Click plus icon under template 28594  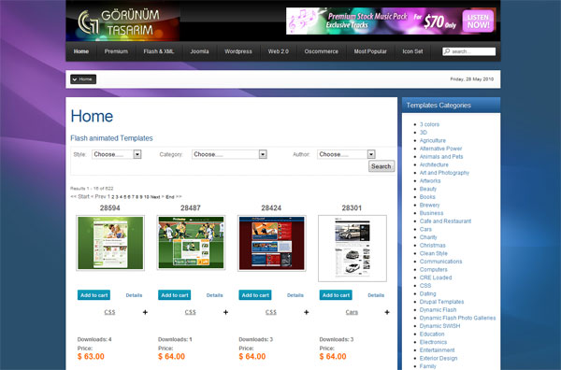tap(145, 312)
